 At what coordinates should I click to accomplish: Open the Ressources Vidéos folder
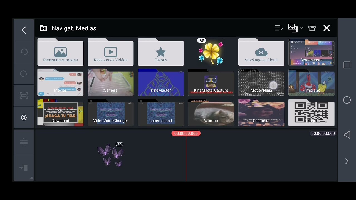[x=111, y=52]
